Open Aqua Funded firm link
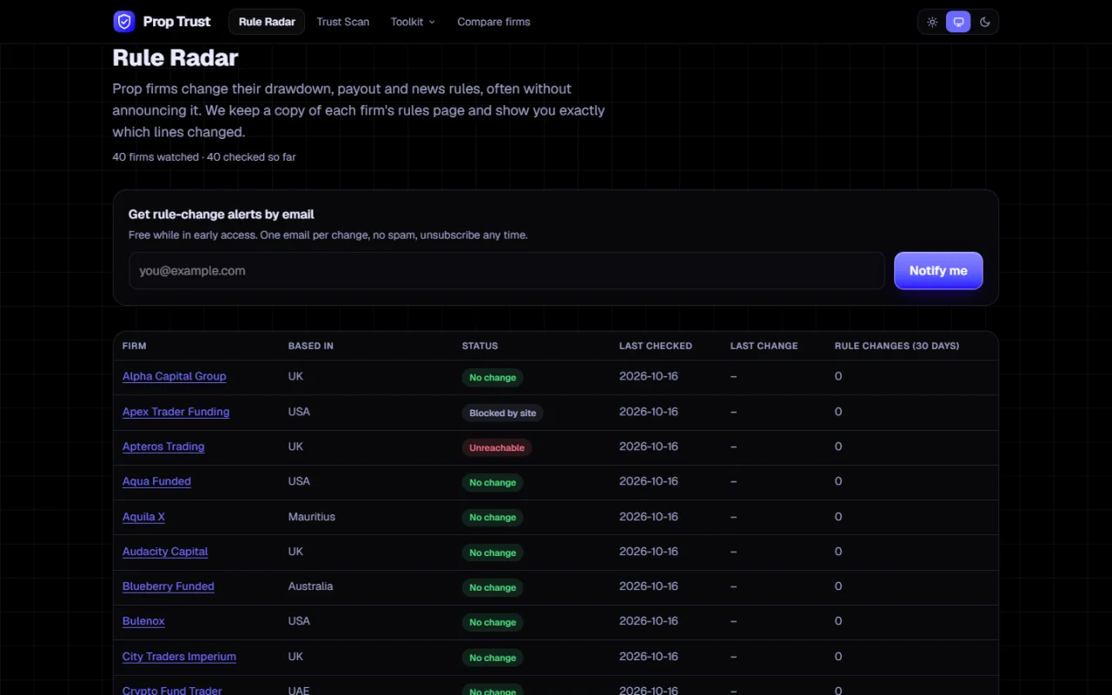Screen dimensions: 1112x695 (x=156, y=481)
